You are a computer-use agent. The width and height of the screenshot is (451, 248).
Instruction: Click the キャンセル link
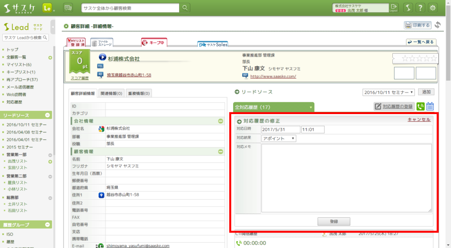point(419,119)
